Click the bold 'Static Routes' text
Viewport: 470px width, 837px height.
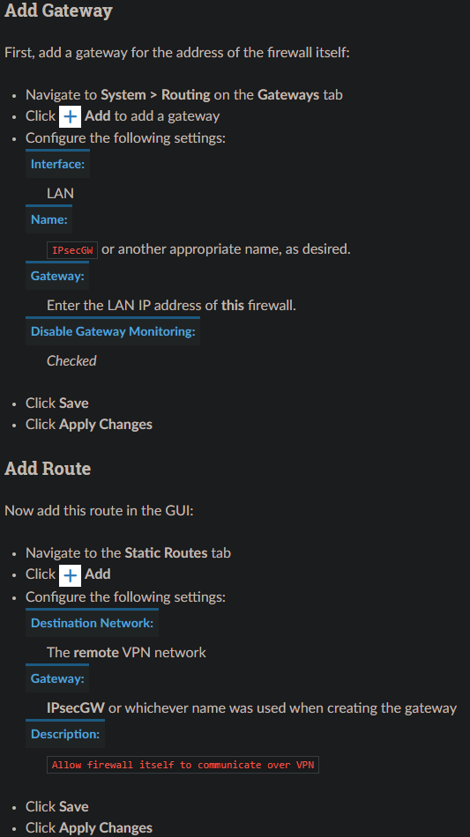[x=166, y=553]
